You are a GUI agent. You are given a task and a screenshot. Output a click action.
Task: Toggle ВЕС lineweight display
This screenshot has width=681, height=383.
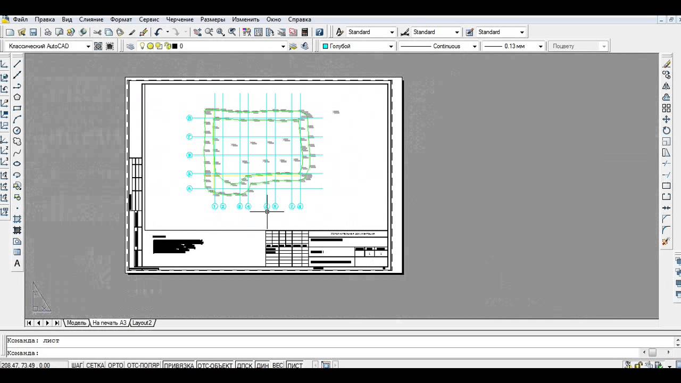click(278, 365)
